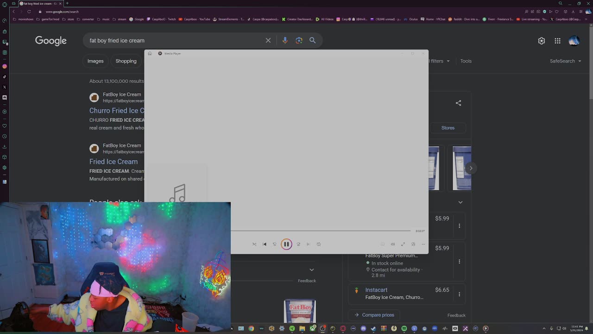The width and height of the screenshot is (593, 334).
Task: Open options for first $5.99 listing
Action: 460,226
